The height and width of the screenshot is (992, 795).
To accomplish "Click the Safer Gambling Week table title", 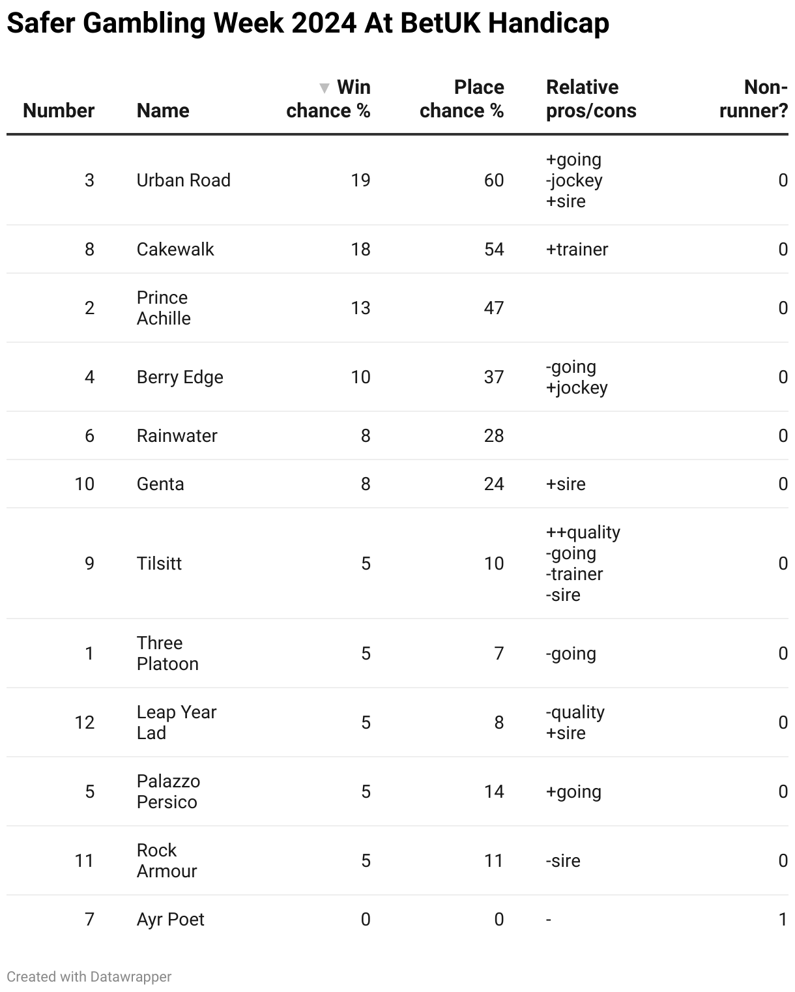I will (308, 23).
